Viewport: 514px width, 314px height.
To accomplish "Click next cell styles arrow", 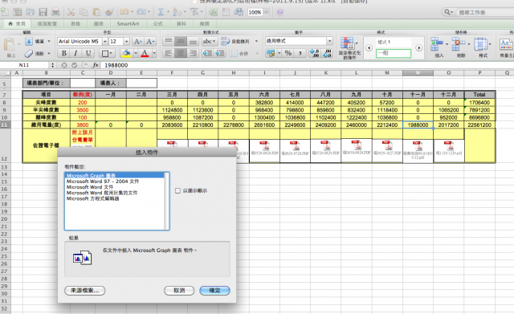I will point(419,48).
